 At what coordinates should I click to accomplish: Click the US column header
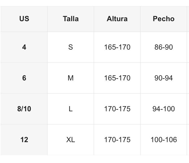click(24, 19)
